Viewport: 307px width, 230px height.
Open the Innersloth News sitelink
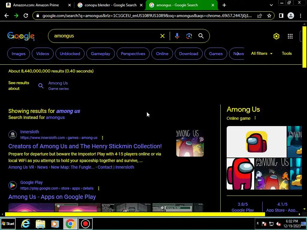pos(43,167)
